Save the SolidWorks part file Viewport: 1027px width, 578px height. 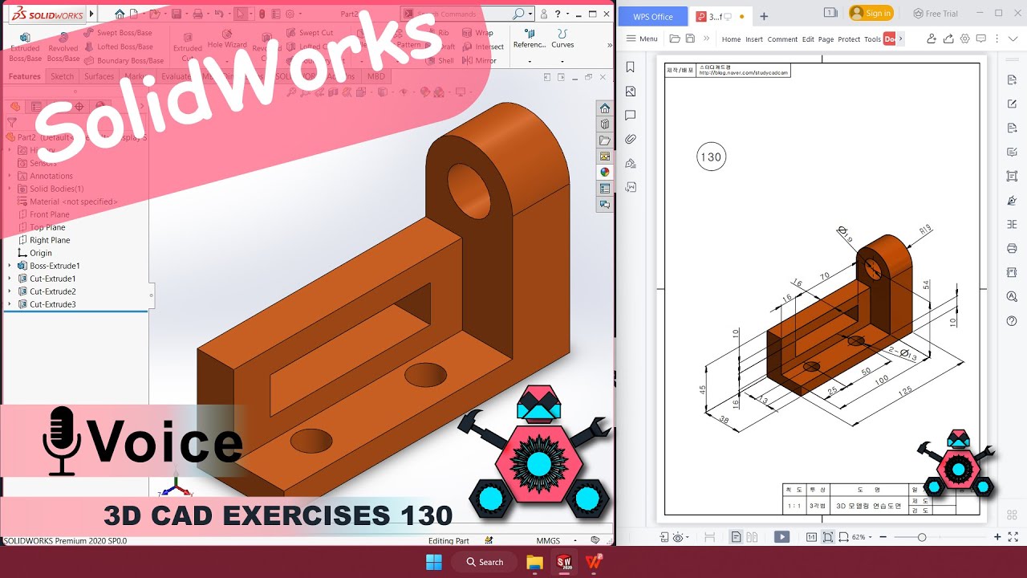[x=177, y=14]
